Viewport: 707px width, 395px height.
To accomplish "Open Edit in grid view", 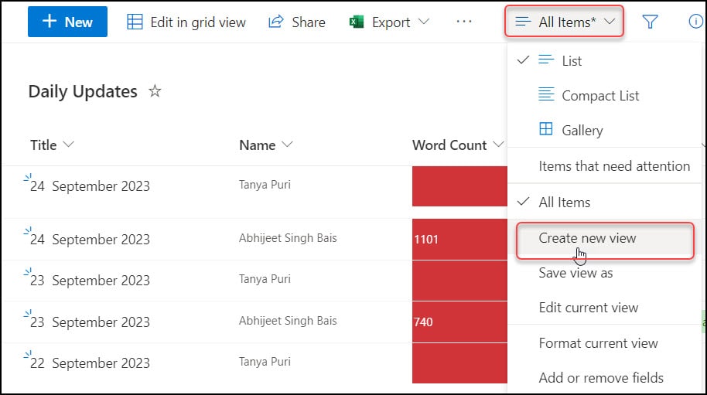I will (x=186, y=22).
